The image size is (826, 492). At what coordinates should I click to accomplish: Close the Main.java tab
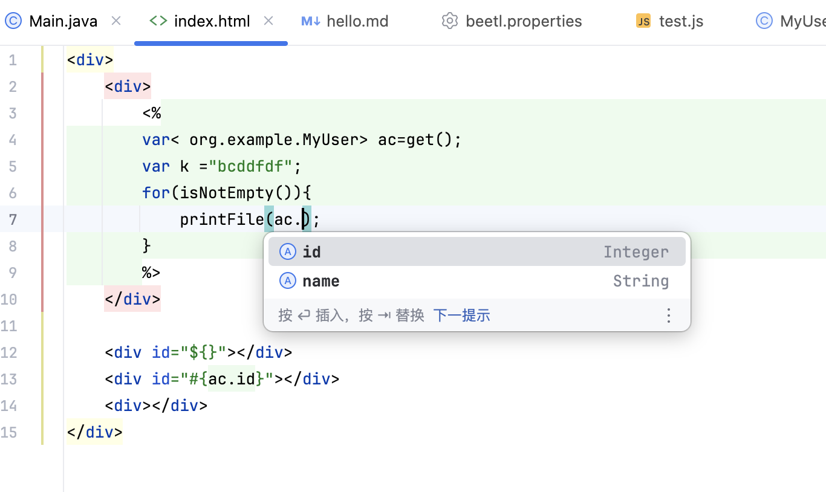coord(117,21)
